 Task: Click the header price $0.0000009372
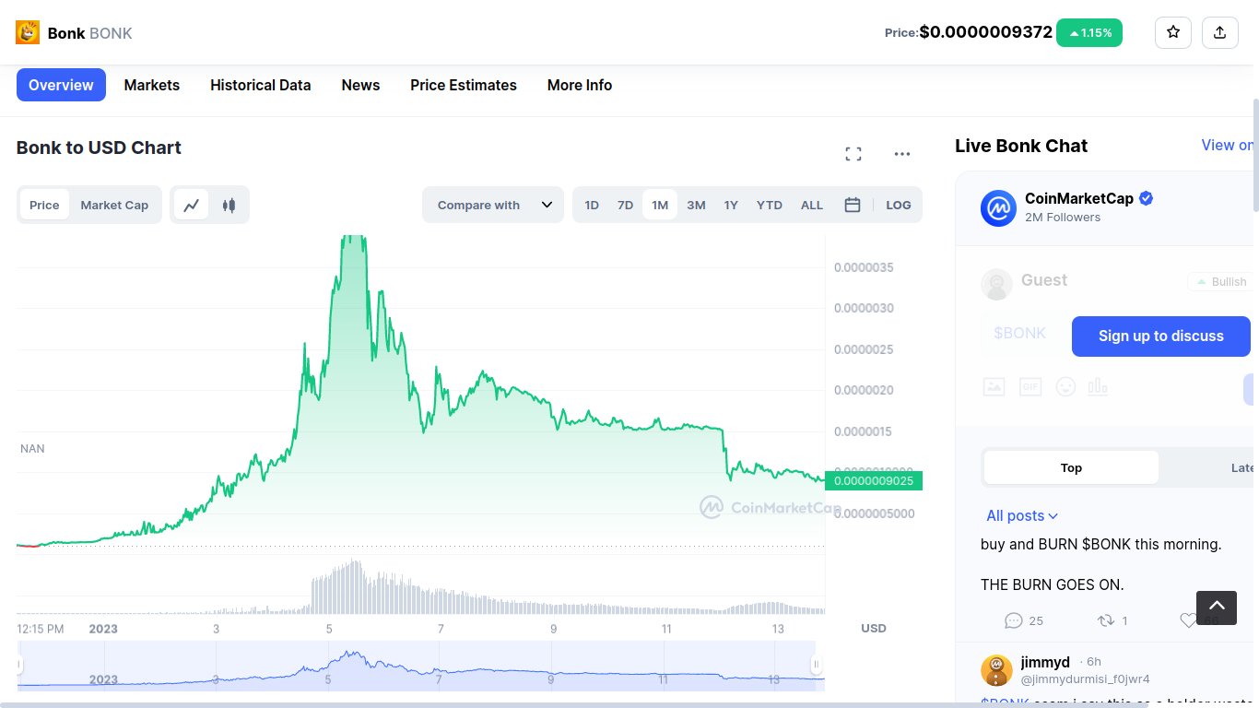coord(986,32)
